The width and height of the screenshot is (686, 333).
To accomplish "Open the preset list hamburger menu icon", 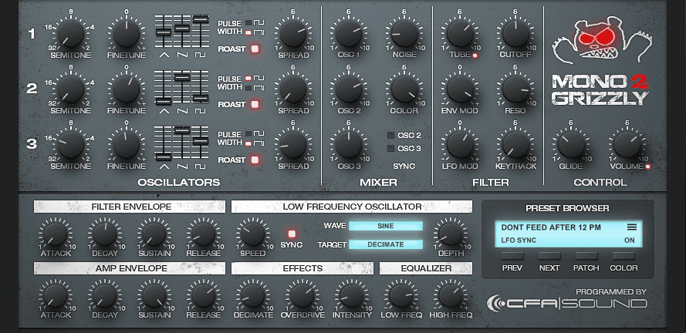I will coord(632,227).
